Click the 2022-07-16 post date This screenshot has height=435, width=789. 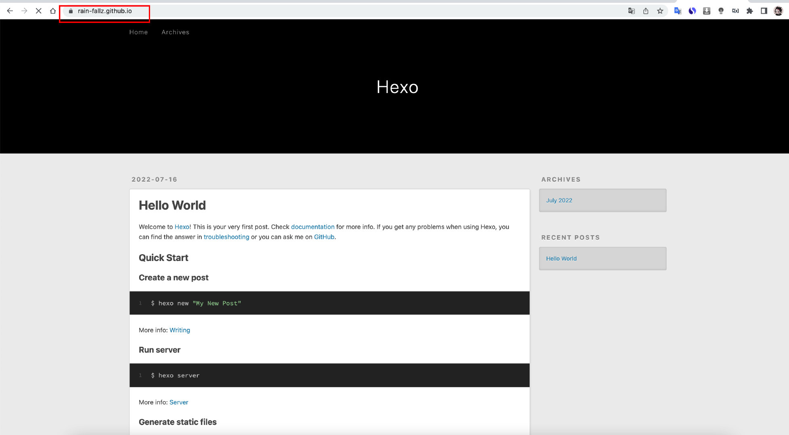pyautogui.click(x=154, y=180)
